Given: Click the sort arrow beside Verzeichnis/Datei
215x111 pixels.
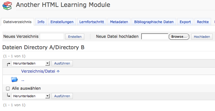Looking at the screenshot, I should pos(58,71).
